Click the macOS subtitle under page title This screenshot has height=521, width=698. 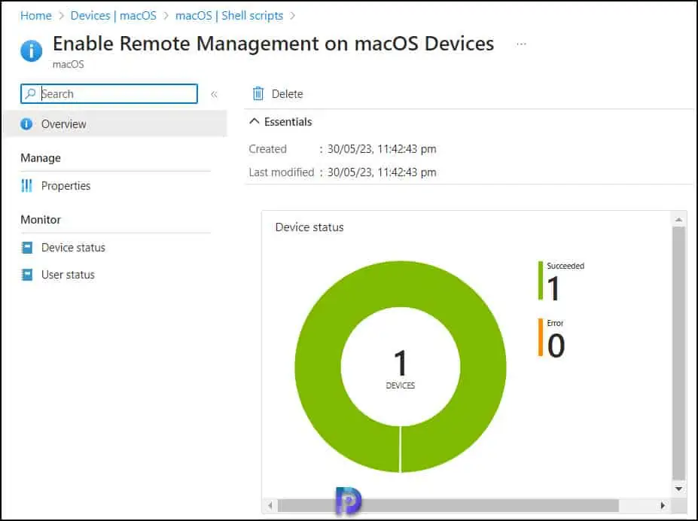point(68,64)
